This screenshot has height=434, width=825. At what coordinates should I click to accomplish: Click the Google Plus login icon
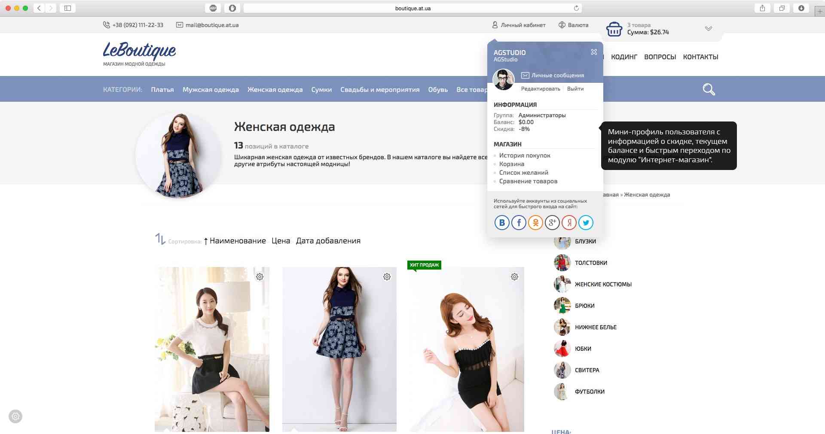pyautogui.click(x=552, y=222)
